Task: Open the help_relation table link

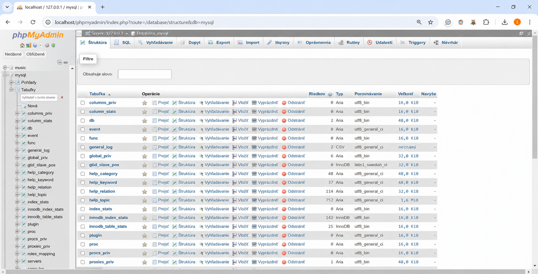Action: point(102,191)
